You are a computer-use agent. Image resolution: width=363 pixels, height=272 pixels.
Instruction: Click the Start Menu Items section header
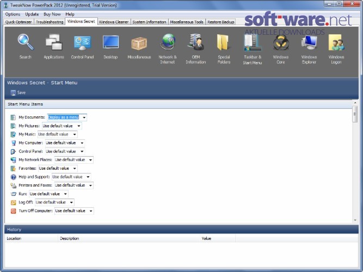tap(179, 104)
